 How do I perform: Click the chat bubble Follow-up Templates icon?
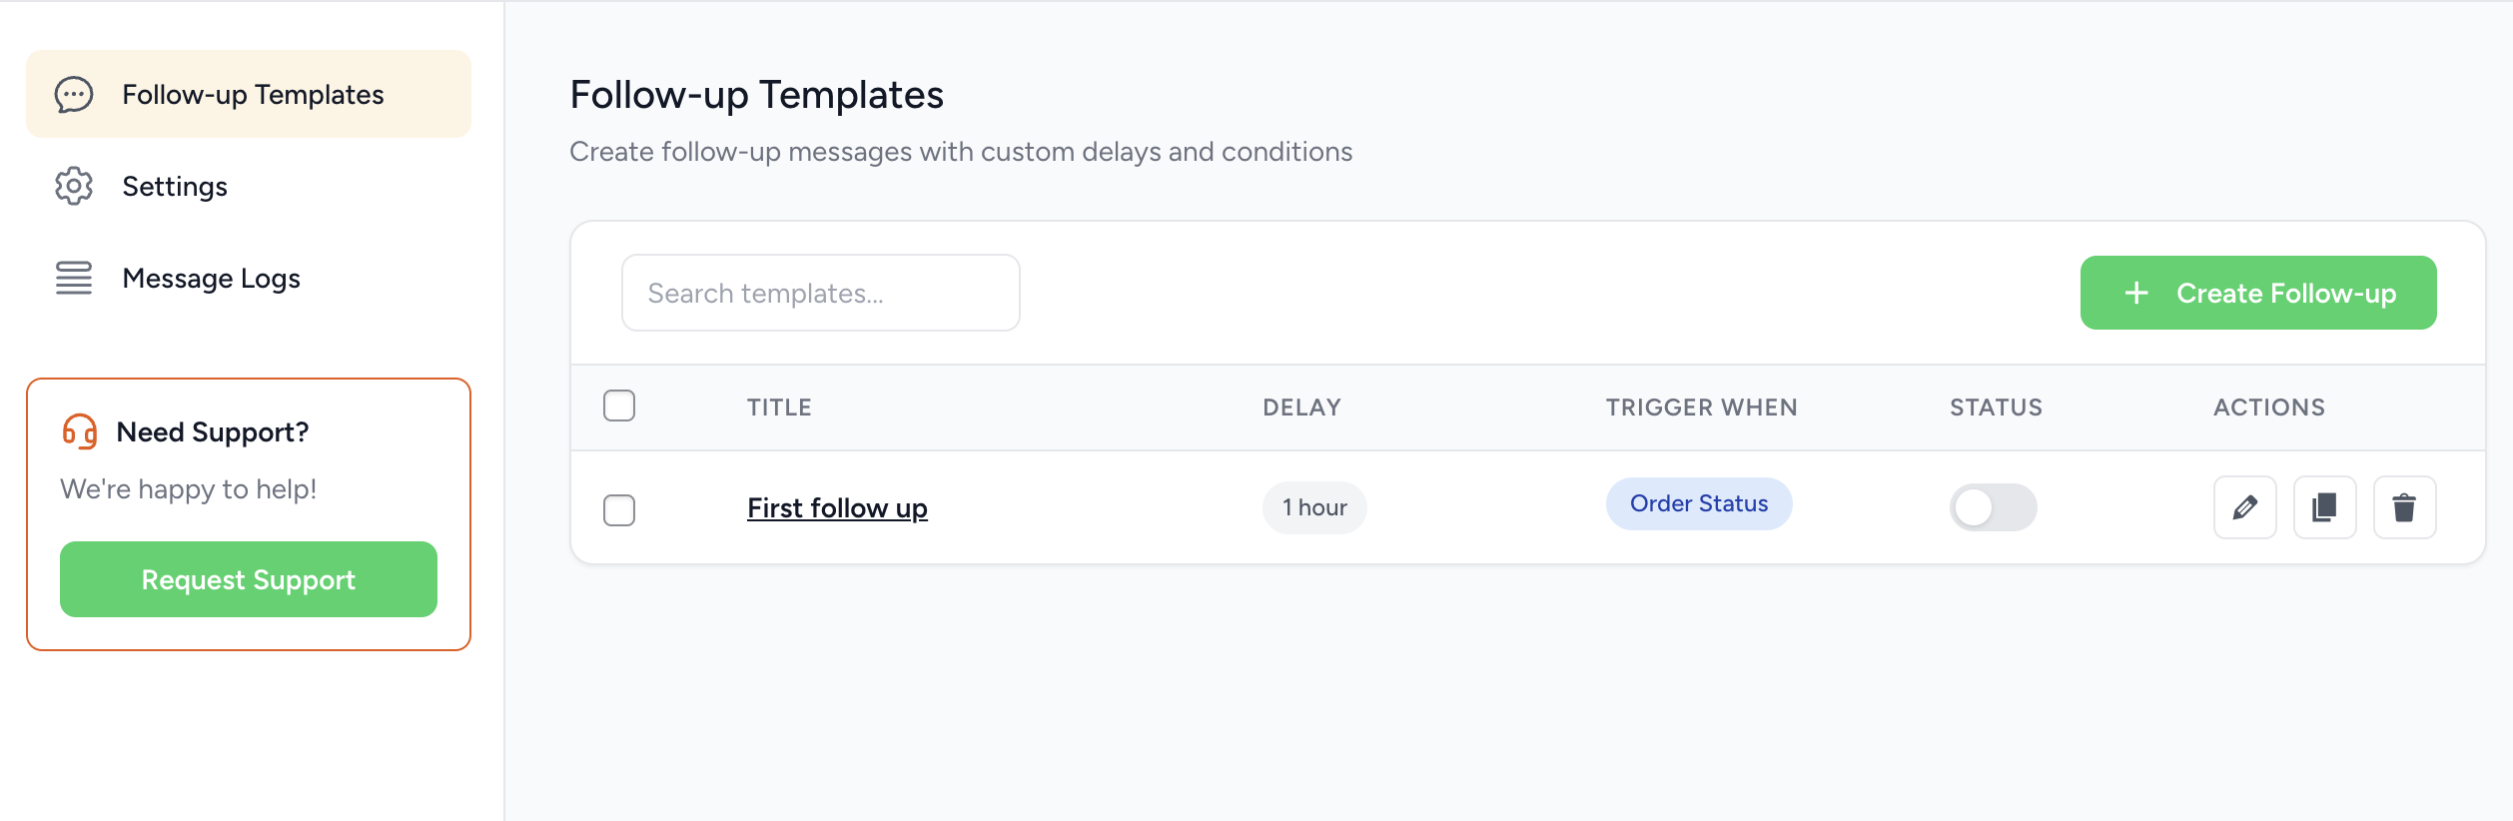(74, 95)
